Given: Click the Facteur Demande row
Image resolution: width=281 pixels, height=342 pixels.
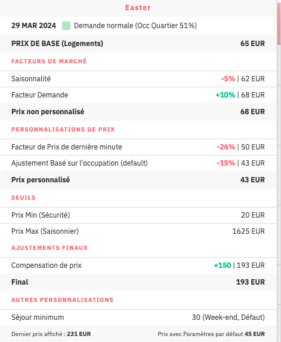Looking at the screenshot, I should [138, 95].
